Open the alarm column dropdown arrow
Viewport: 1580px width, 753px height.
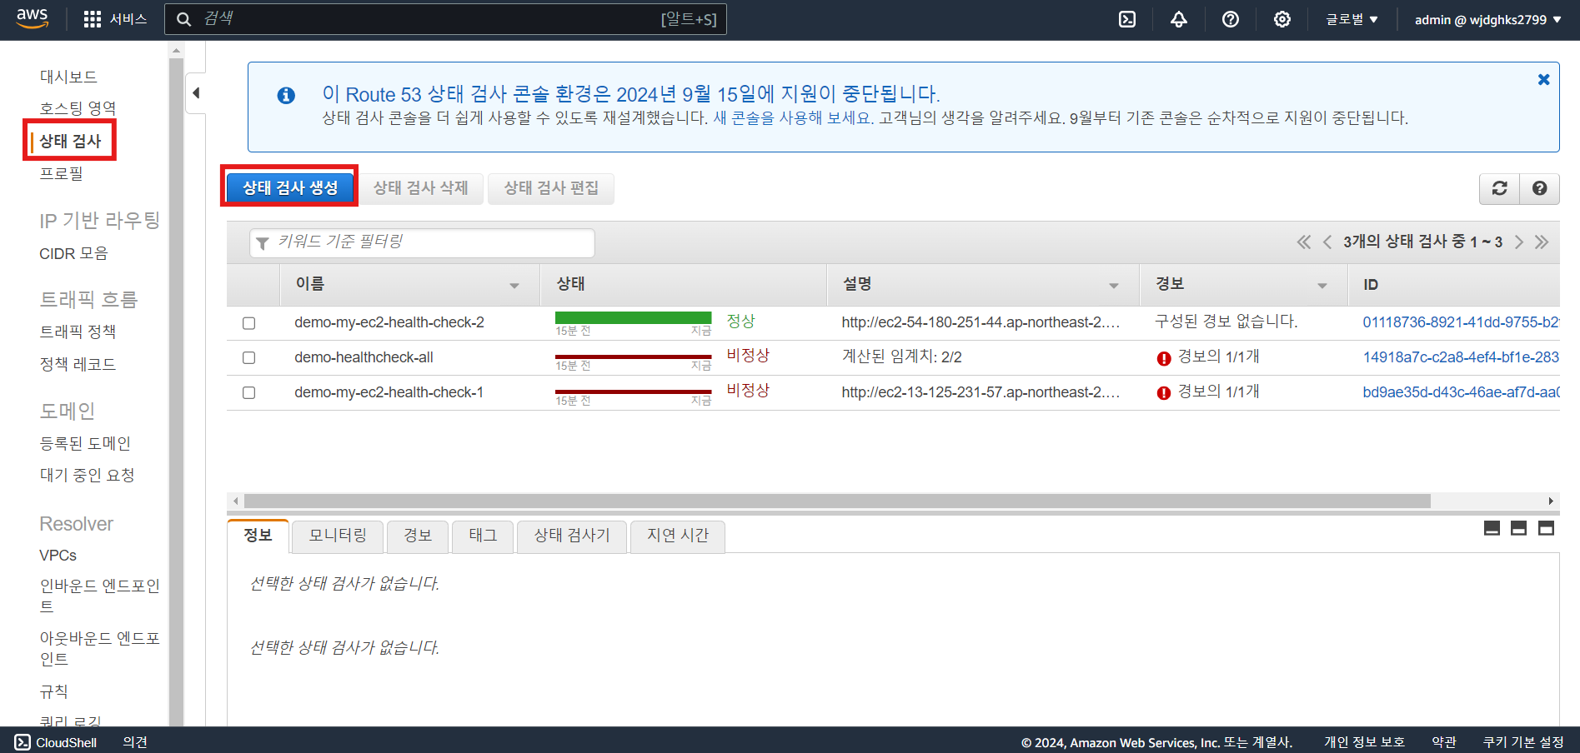coord(1322,286)
